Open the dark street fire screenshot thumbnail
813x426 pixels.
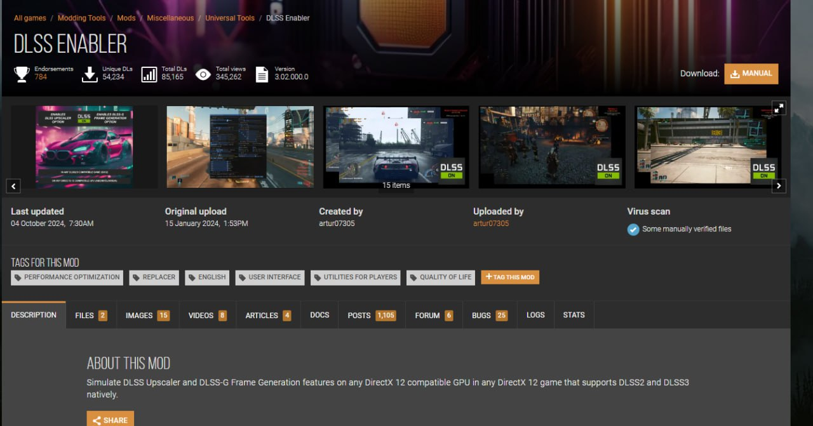pos(552,147)
